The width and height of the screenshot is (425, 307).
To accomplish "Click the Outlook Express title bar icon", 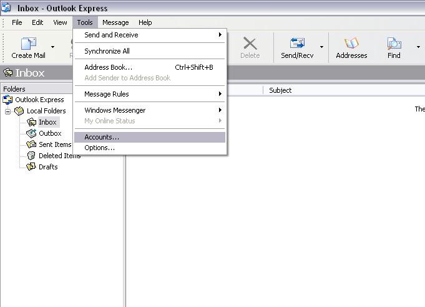I will (6, 7).
